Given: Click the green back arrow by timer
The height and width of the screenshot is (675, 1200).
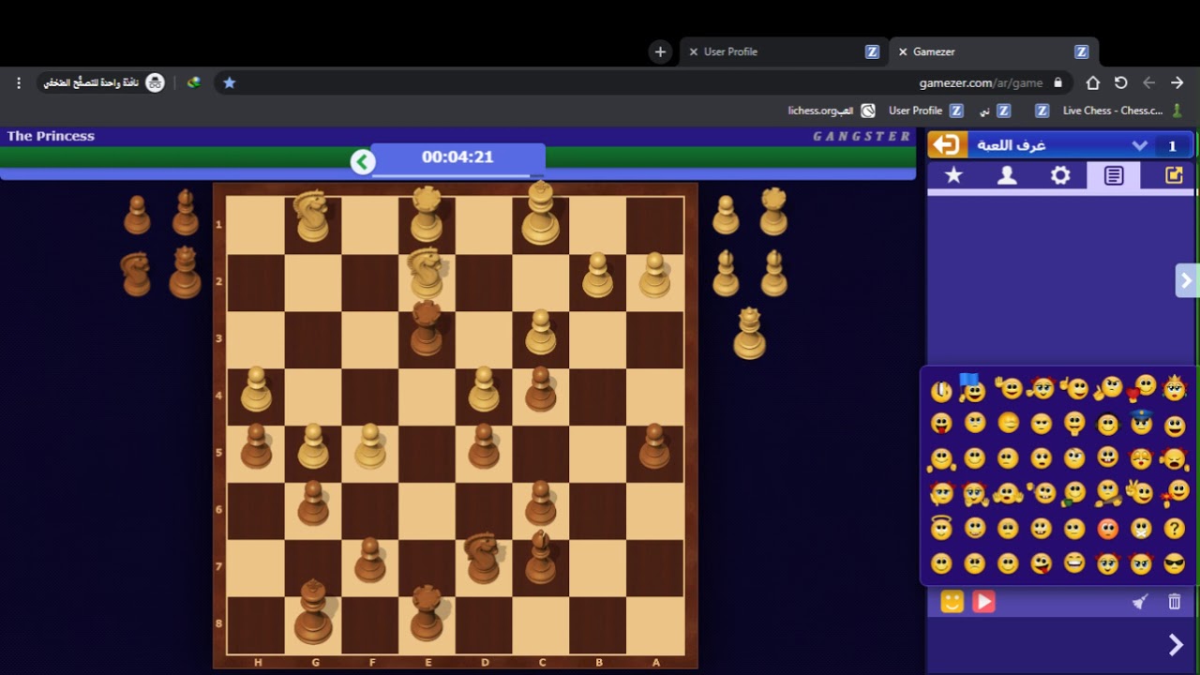Looking at the screenshot, I should pyautogui.click(x=363, y=161).
